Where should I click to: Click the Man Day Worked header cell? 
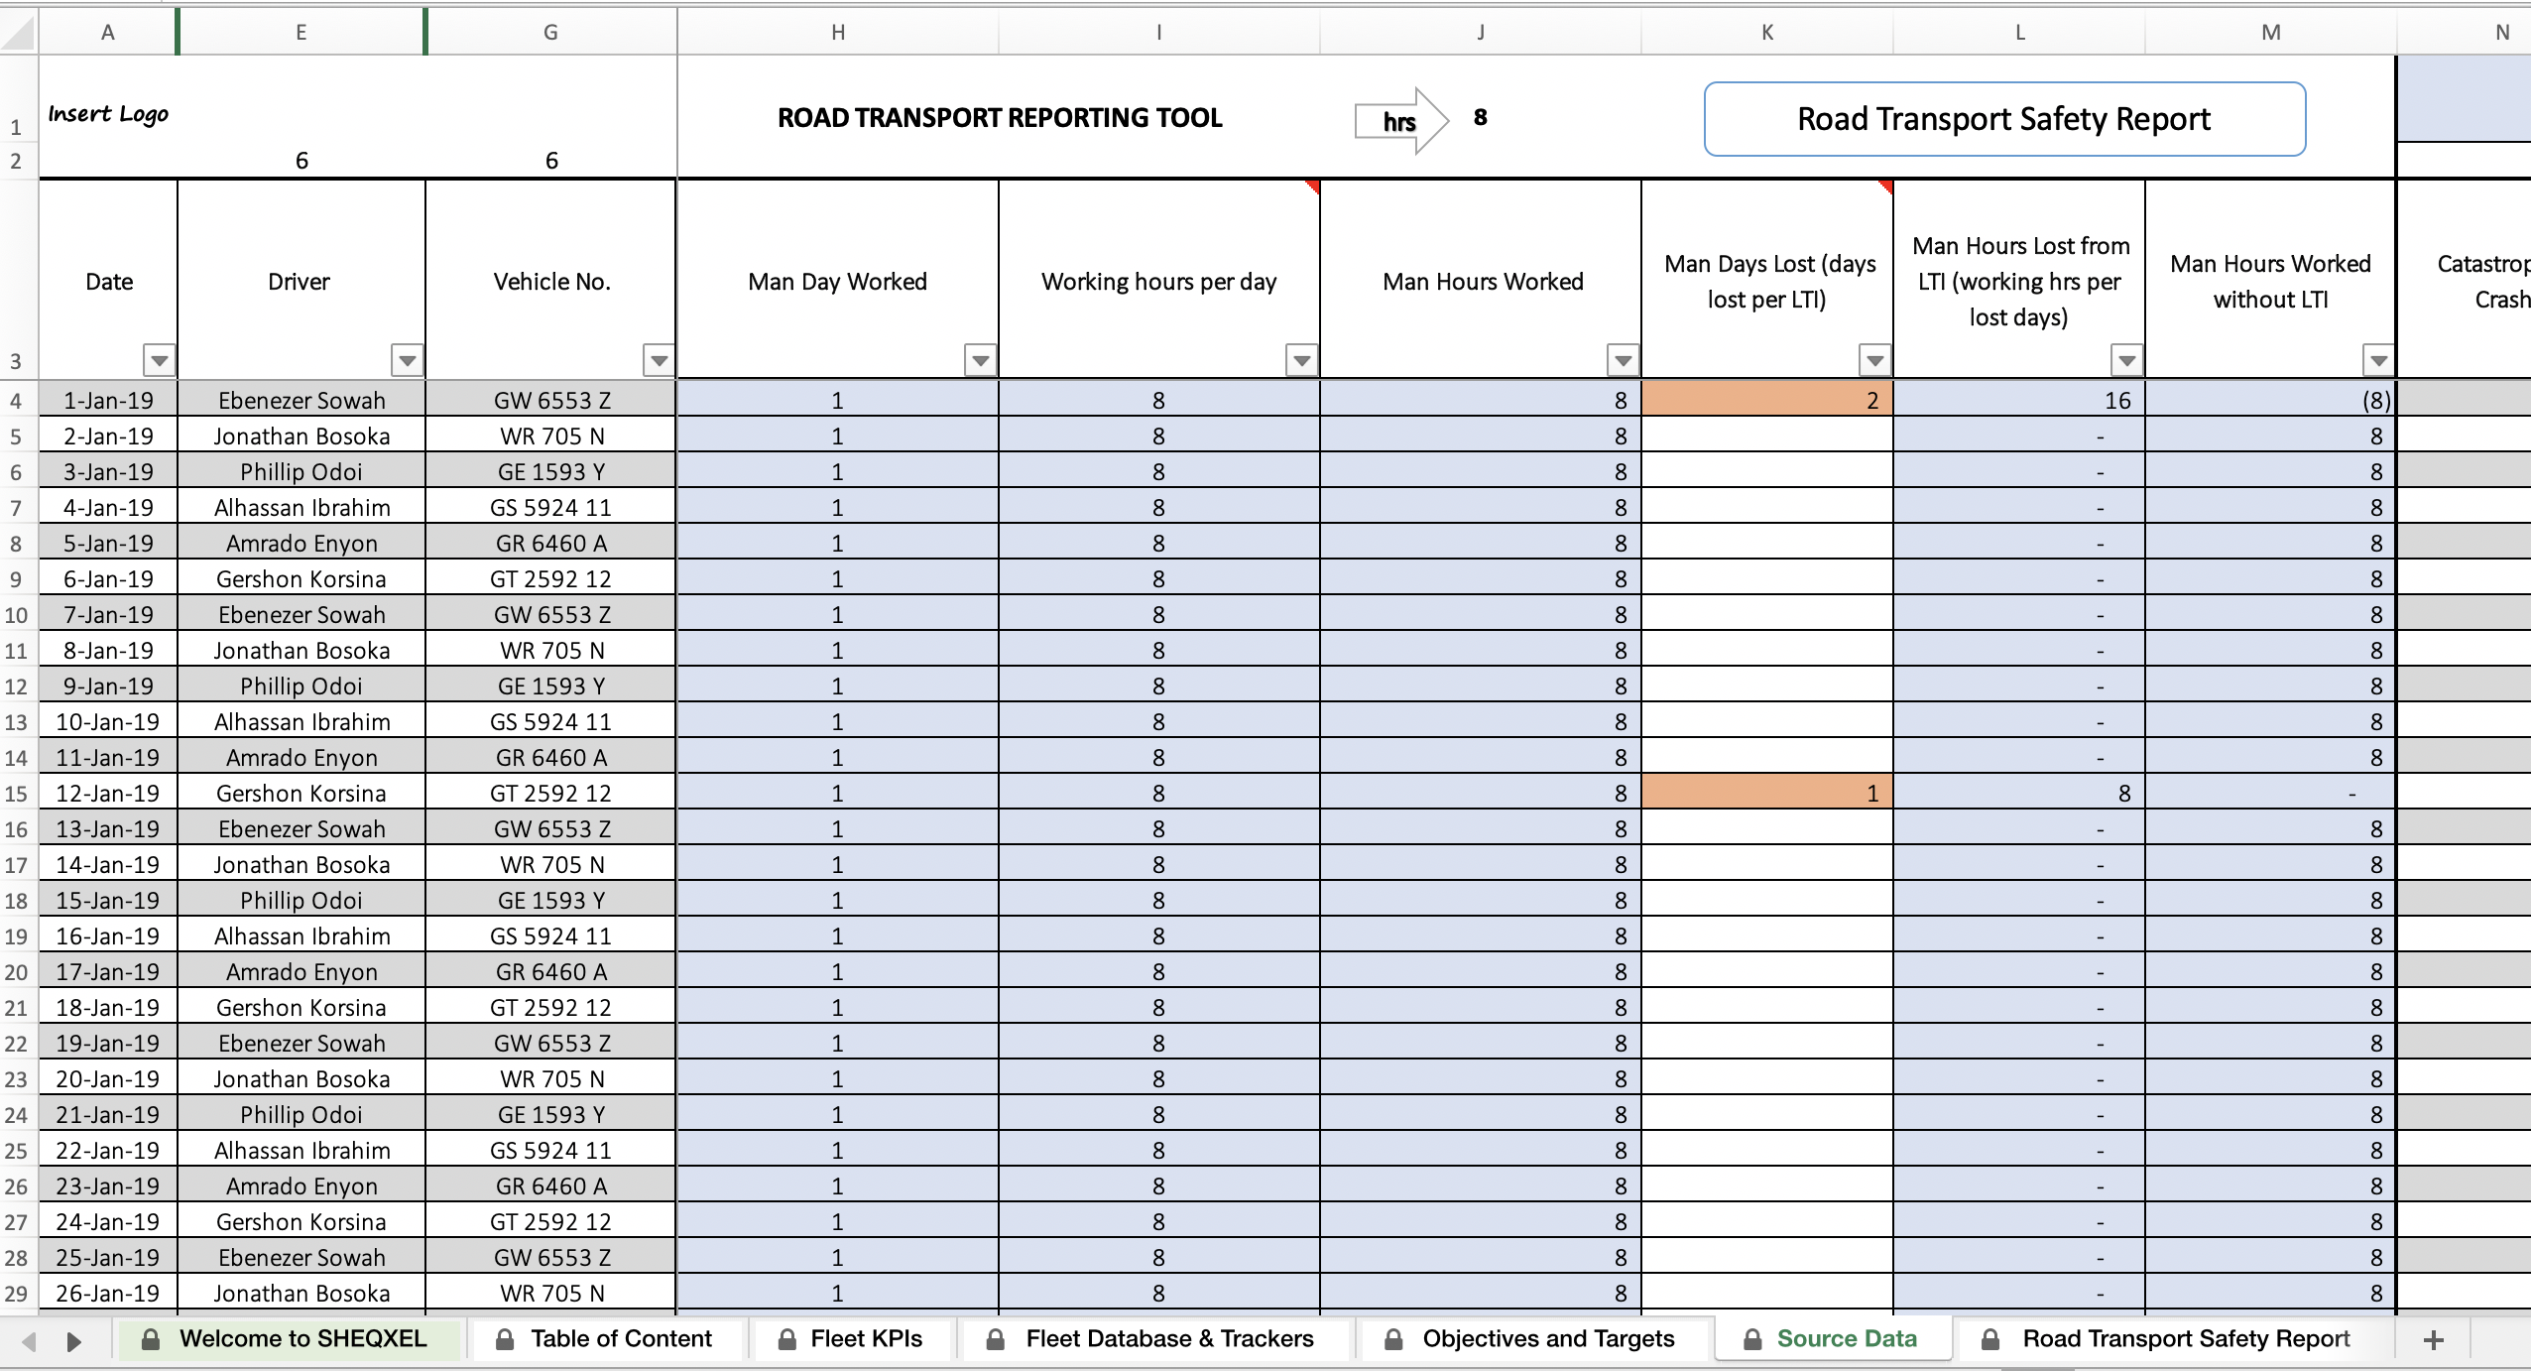tap(838, 280)
